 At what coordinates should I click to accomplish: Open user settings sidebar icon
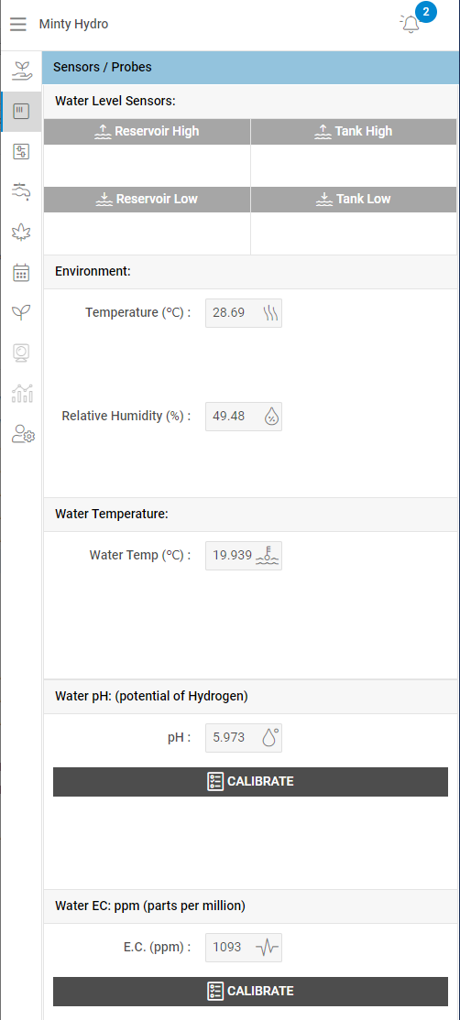[x=23, y=434]
